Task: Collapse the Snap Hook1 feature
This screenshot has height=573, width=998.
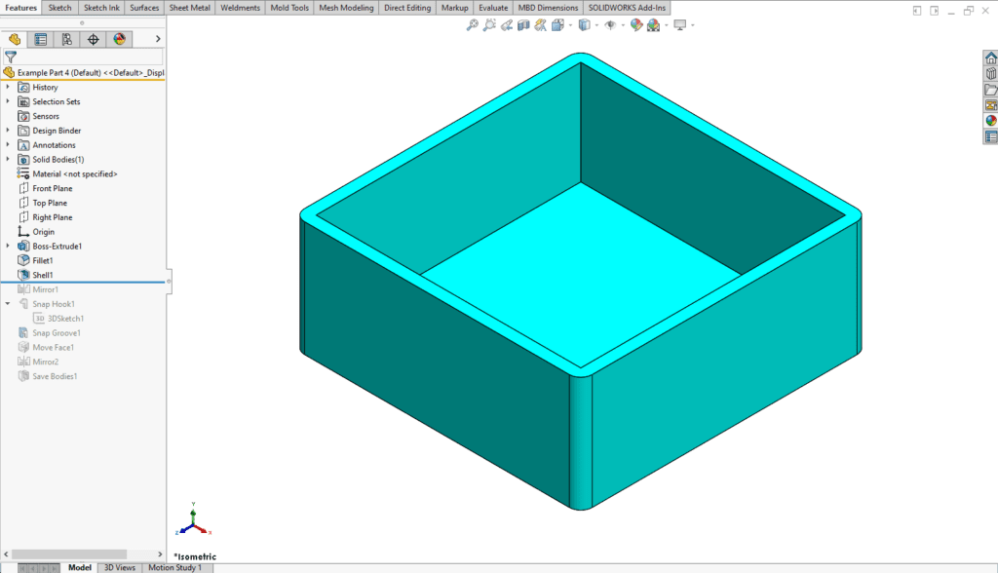Action: (9, 304)
